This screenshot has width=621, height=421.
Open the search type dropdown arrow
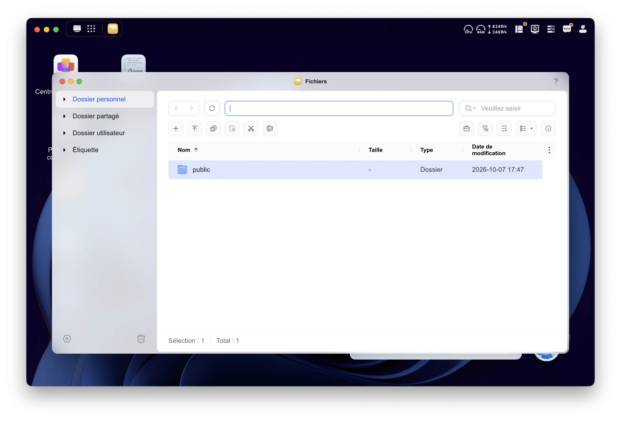point(474,108)
